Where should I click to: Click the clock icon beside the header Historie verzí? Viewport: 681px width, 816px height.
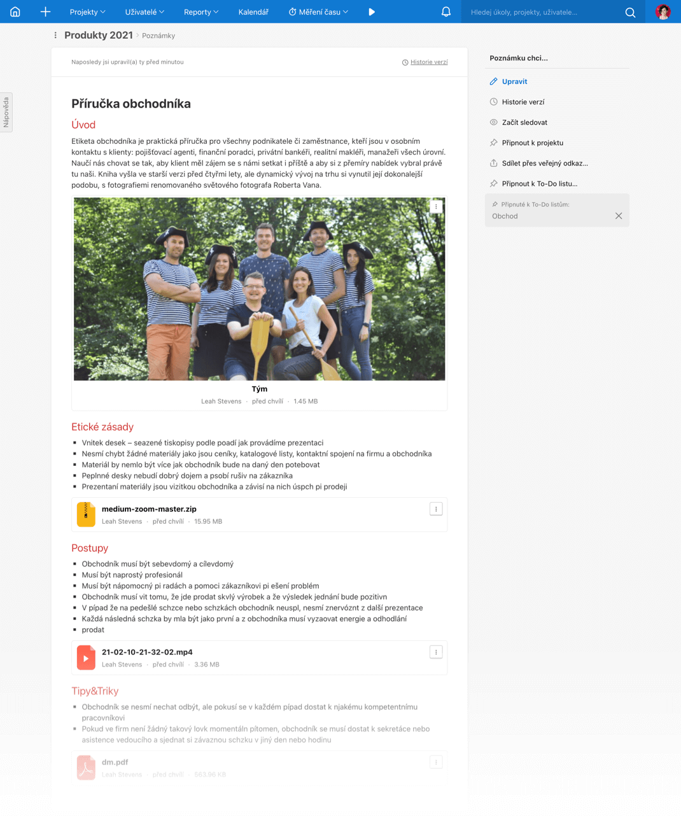click(405, 62)
